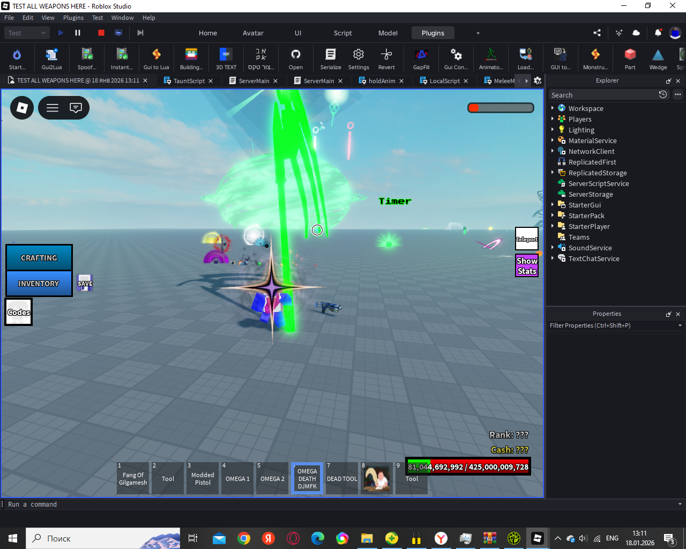Image resolution: width=686 pixels, height=549 pixels.
Task: Open the Monstrum plugin icon
Action: coord(595,58)
